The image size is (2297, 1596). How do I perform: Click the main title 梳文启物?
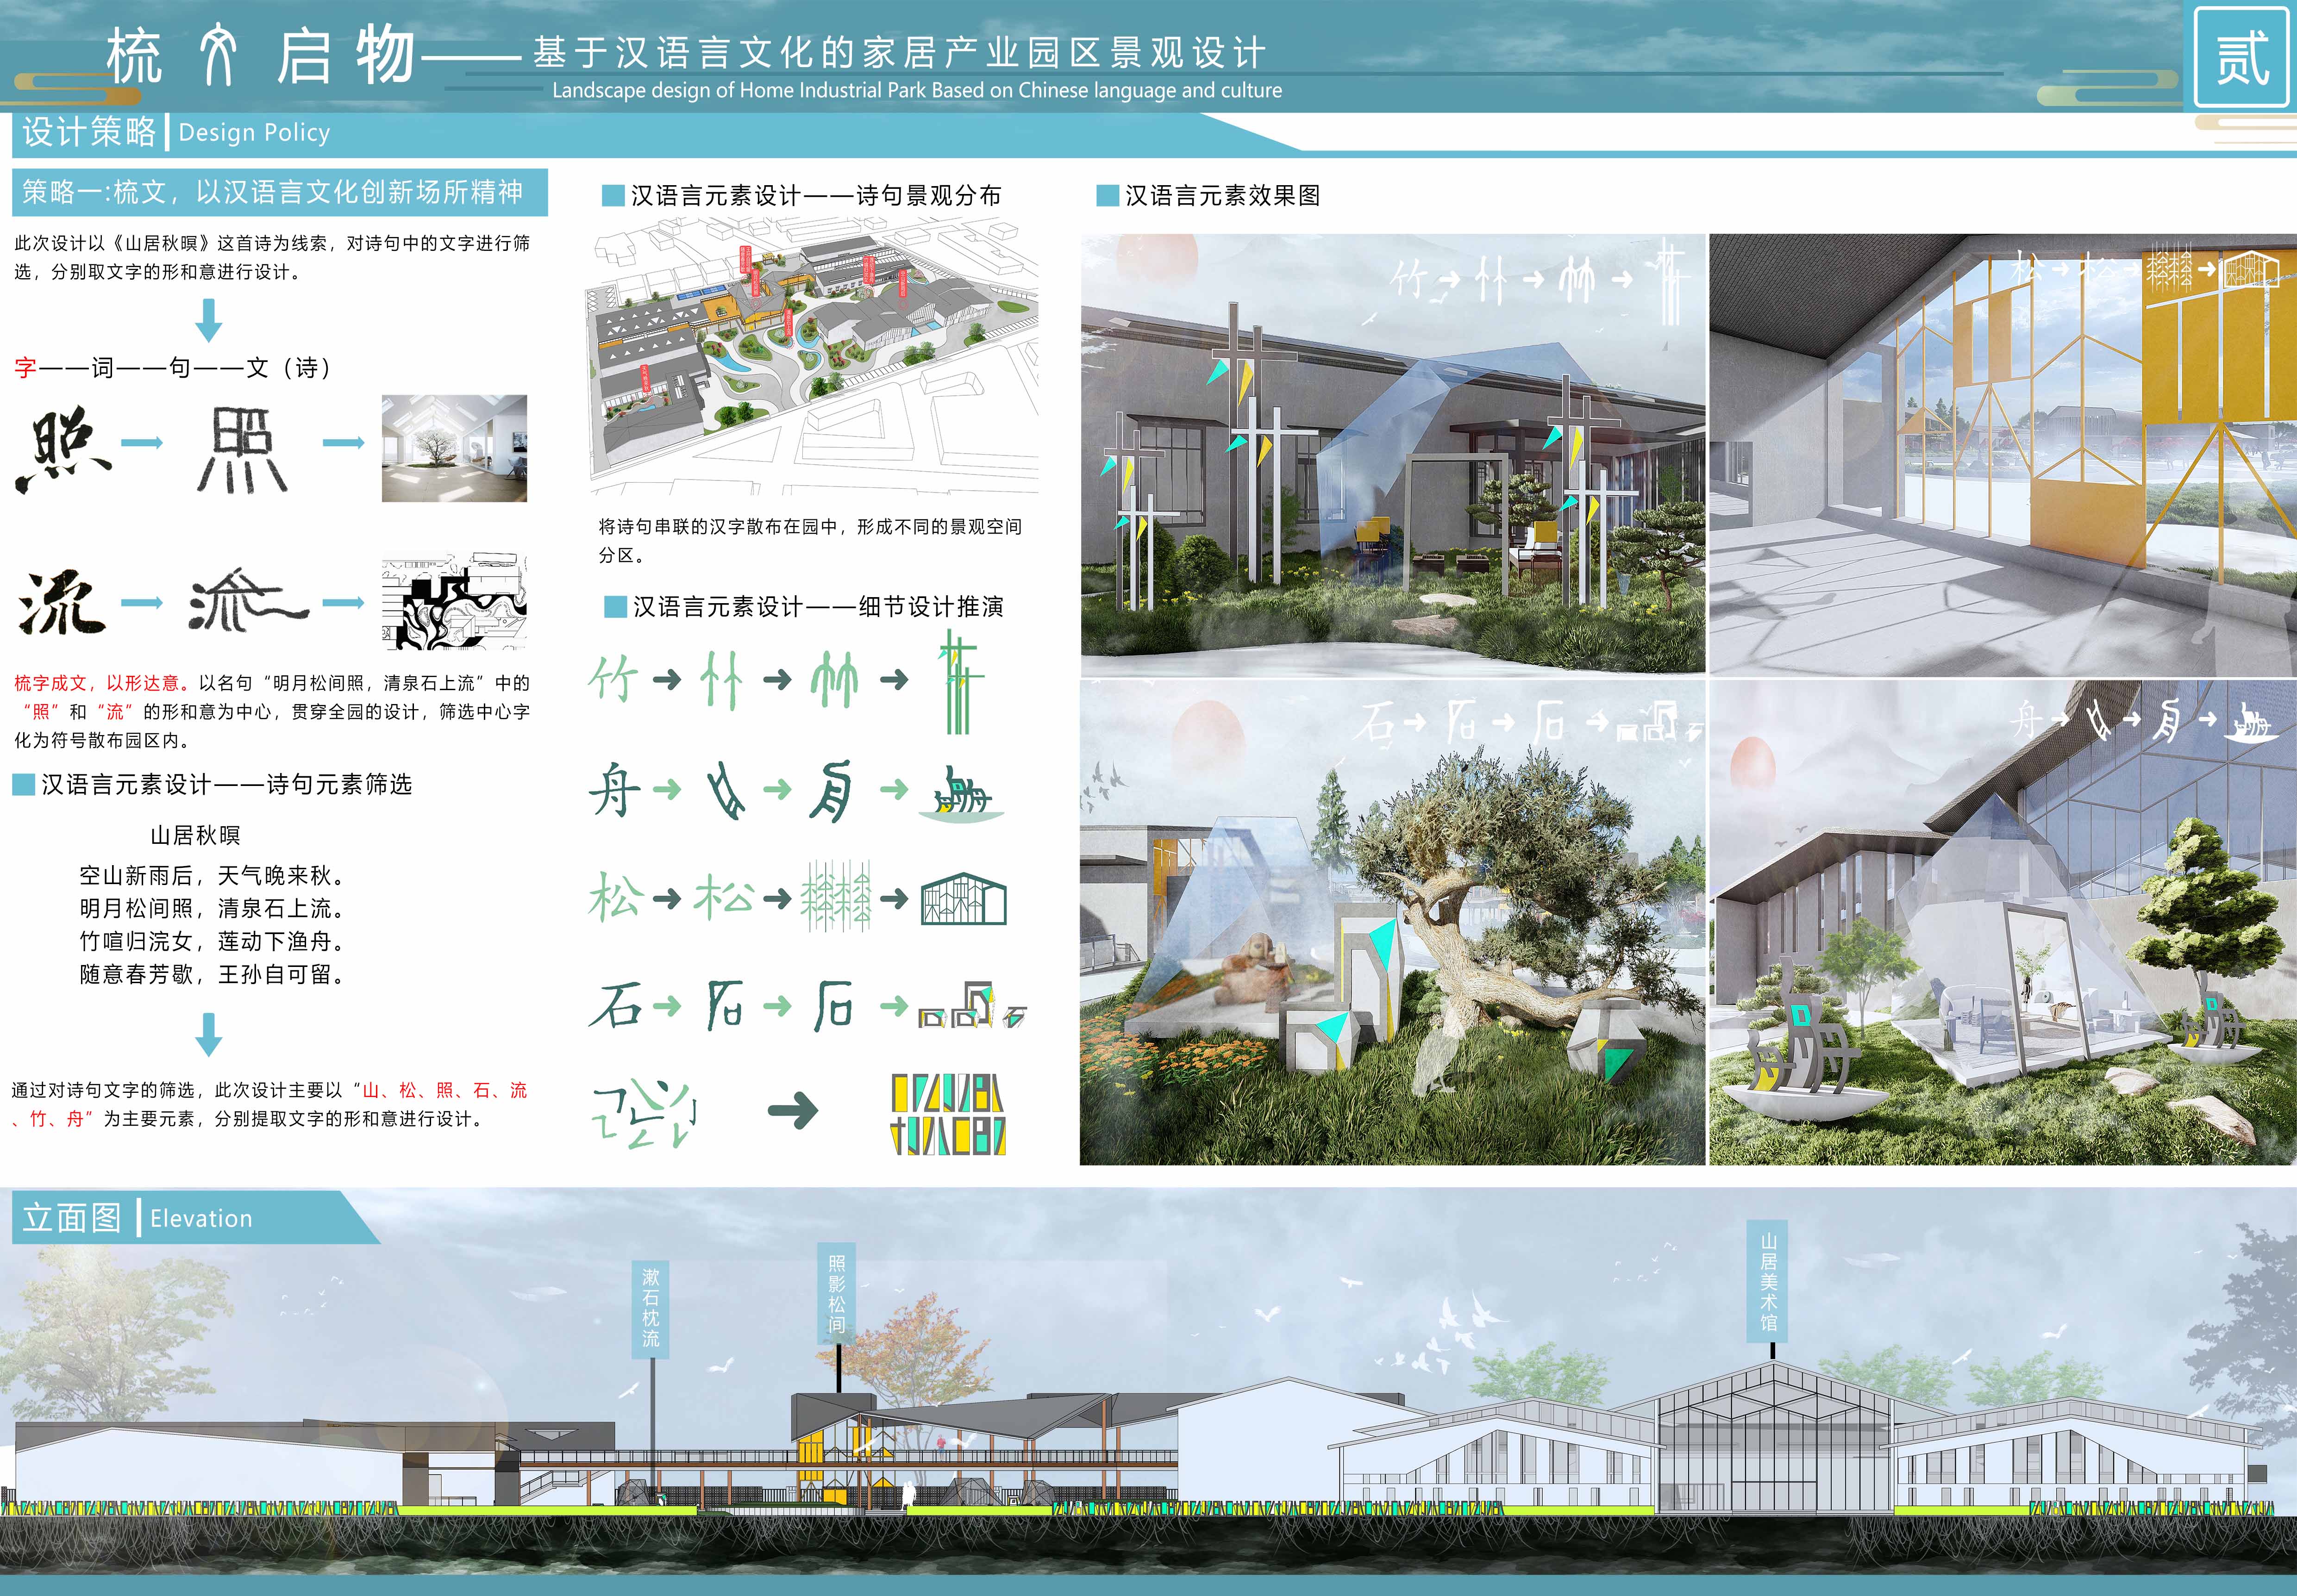click(260, 57)
